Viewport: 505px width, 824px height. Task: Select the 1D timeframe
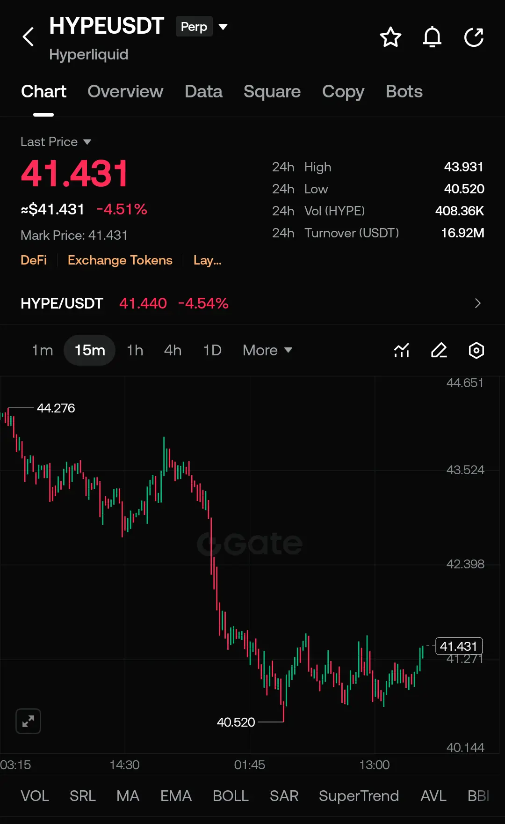pos(213,350)
